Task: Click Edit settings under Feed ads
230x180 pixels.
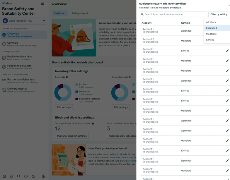Action: (x=64, y=107)
